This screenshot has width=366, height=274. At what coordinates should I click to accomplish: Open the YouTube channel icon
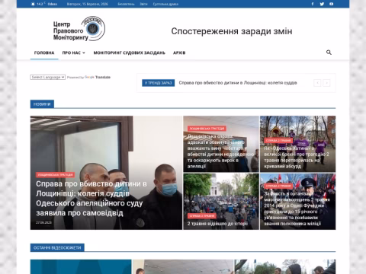pyautogui.click(x=331, y=4)
